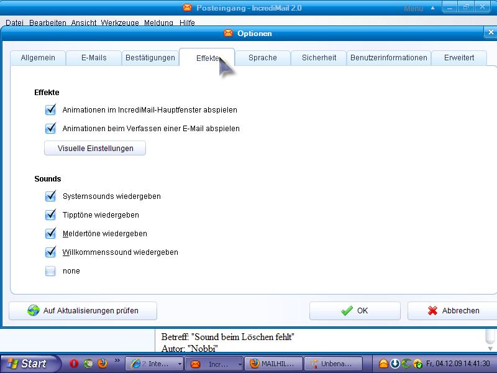This screenshot has height=373, width=497.
Task: Click Auf Aktualisierungen prüfen button
Action: (83, 310)
